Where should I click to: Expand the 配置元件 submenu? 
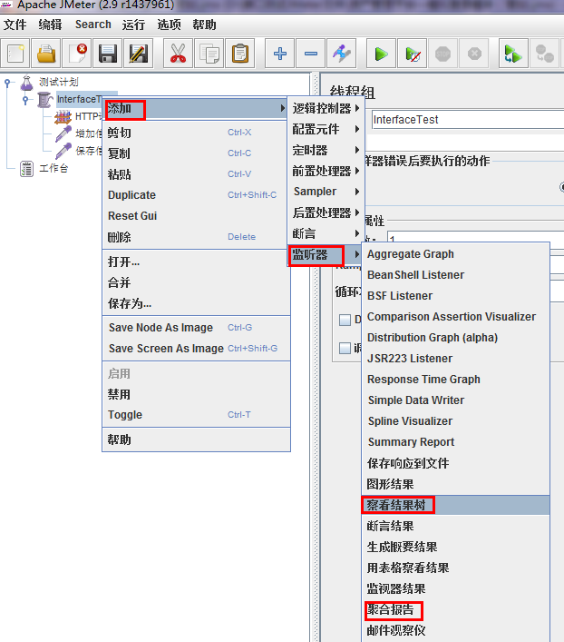[x=326, y=129]
